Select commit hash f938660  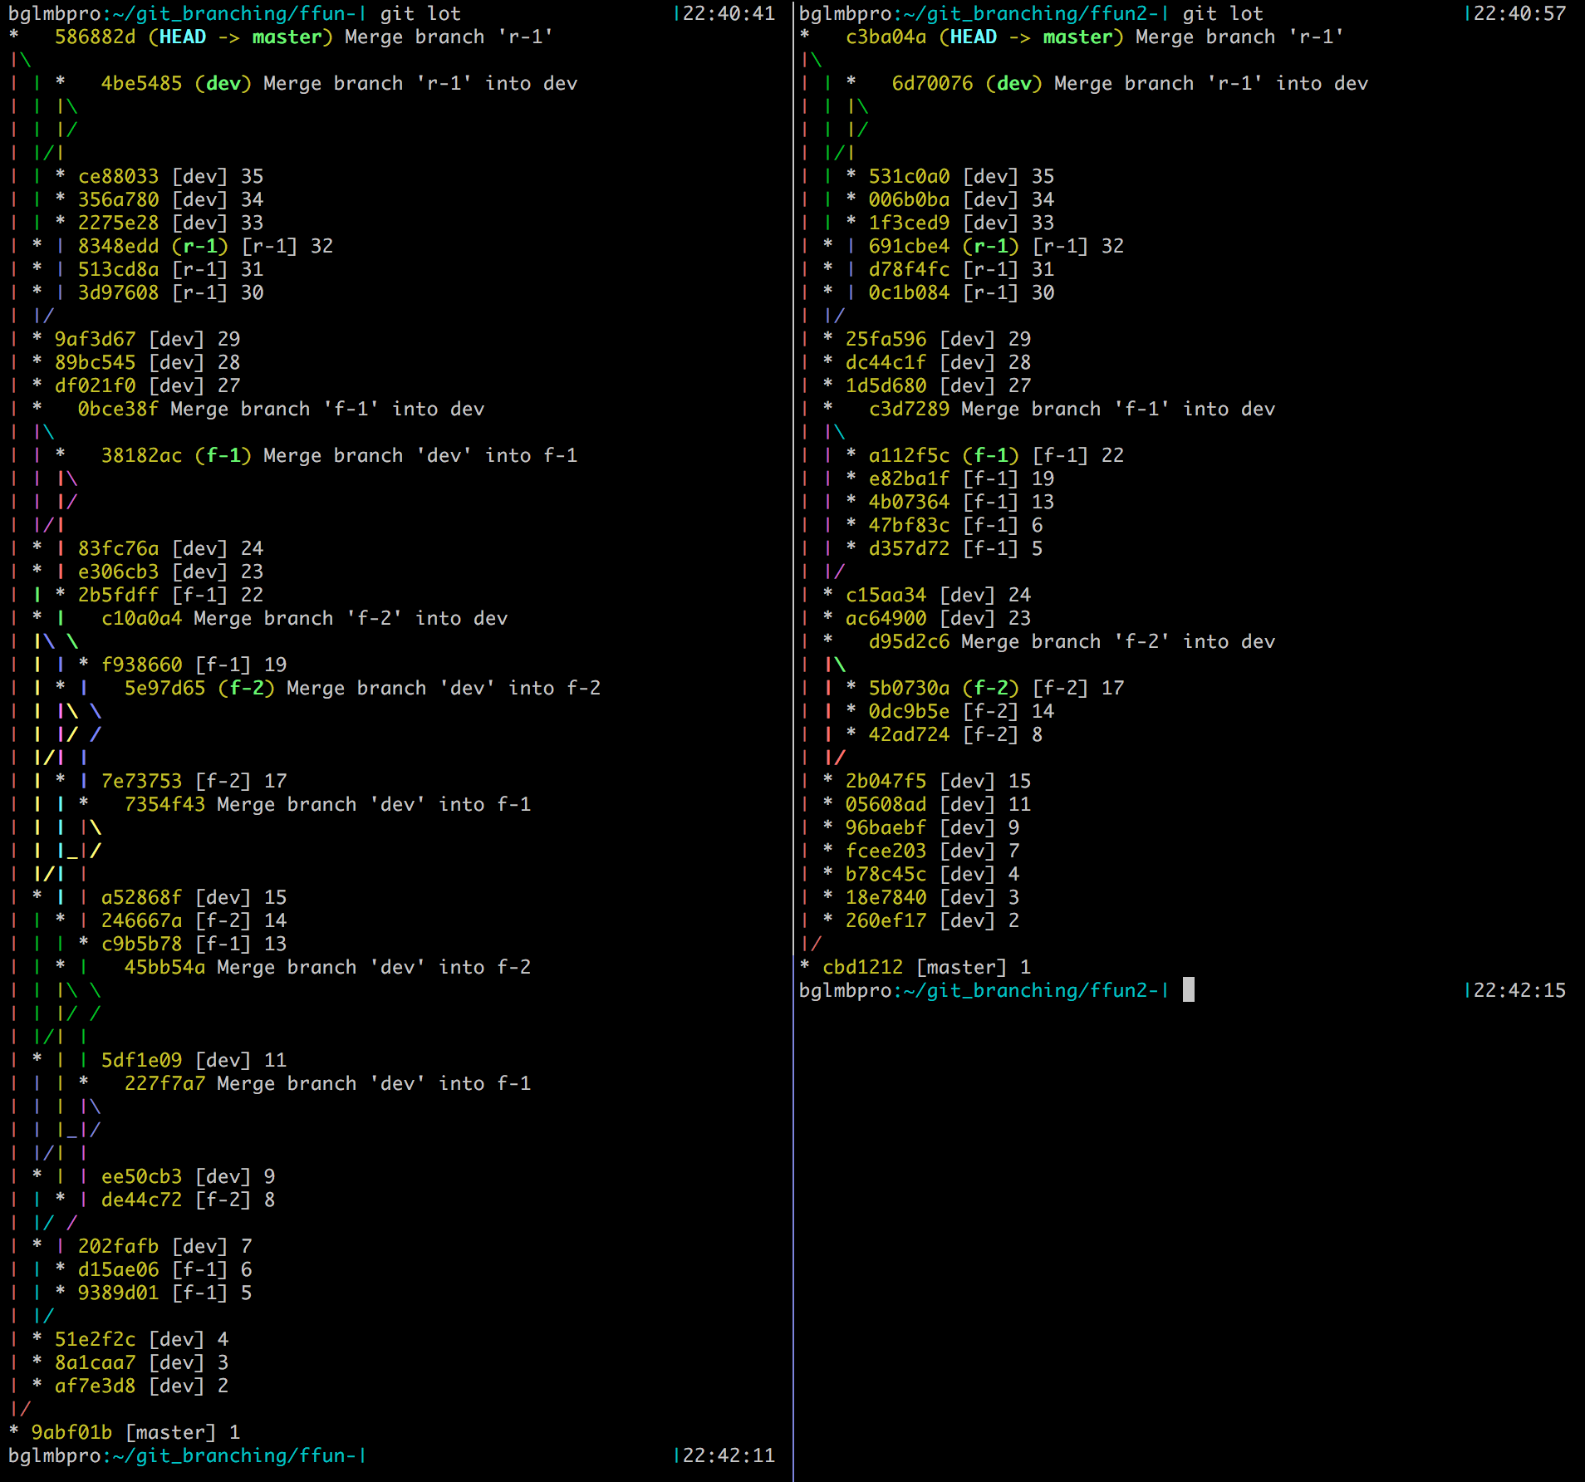(141, 665)
